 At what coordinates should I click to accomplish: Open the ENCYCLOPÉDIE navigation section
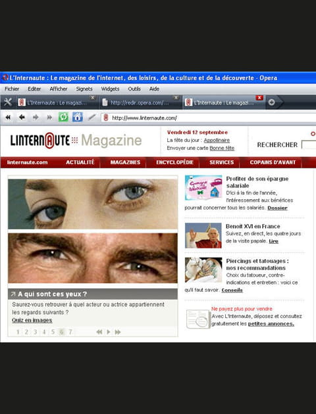pyautogui.click(x=175, y=162)
